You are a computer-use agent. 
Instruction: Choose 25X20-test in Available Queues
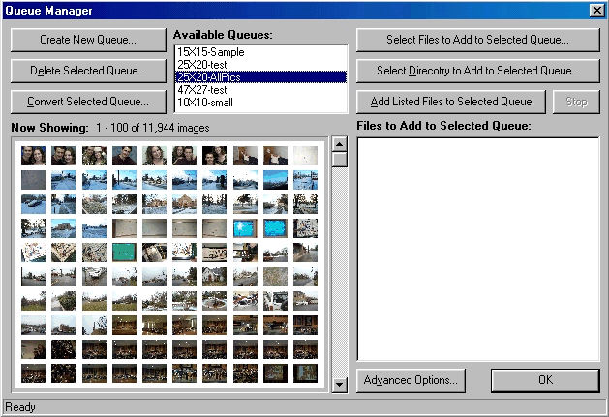click(259, 64)
